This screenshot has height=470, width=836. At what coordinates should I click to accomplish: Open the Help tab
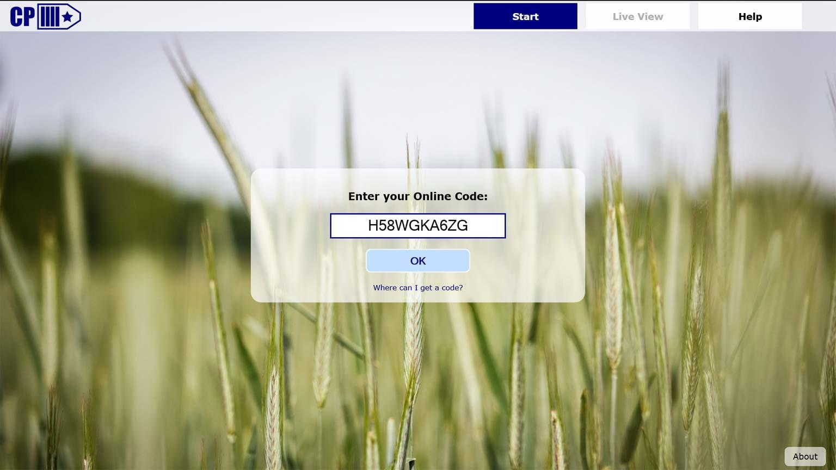click(x=750, y=16)
